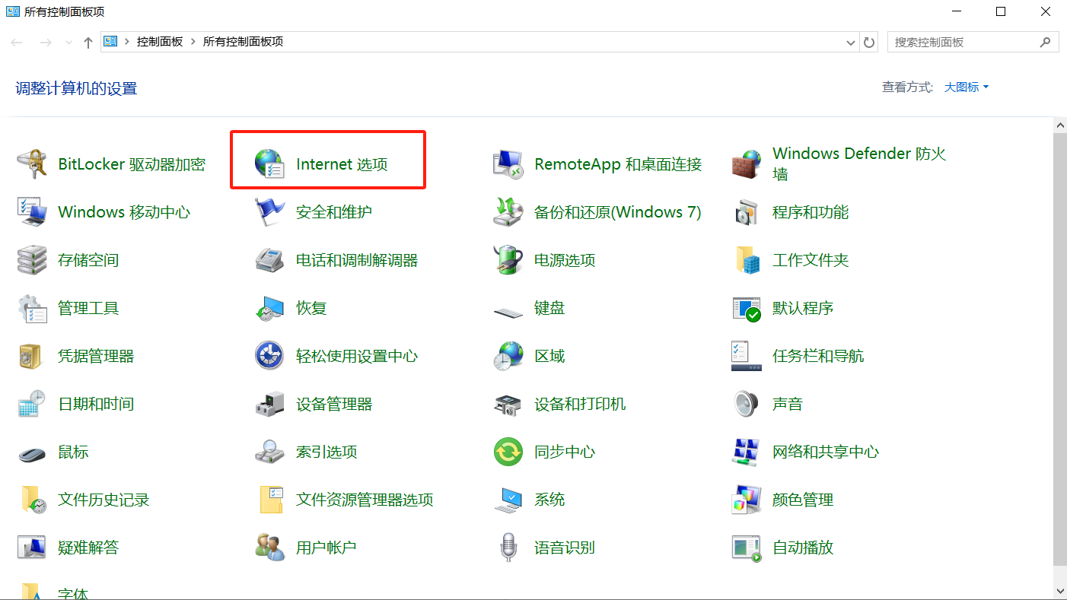The image size is (1067, 600).
Task: Open 管理工具 gear icon
Action: click(x=32, y=308)
